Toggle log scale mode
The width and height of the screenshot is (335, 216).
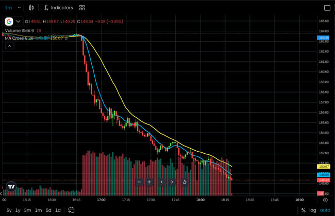coord(312,210)
